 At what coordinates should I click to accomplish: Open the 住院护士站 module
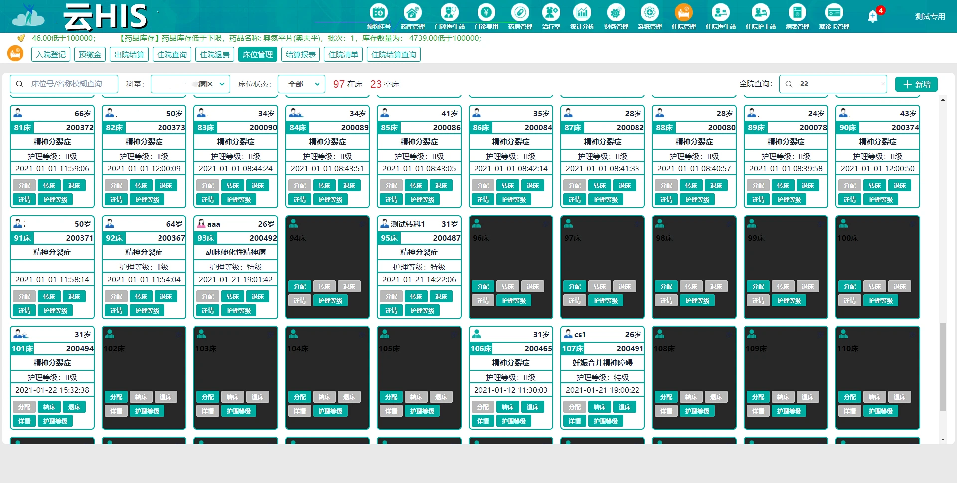point(760,13)
